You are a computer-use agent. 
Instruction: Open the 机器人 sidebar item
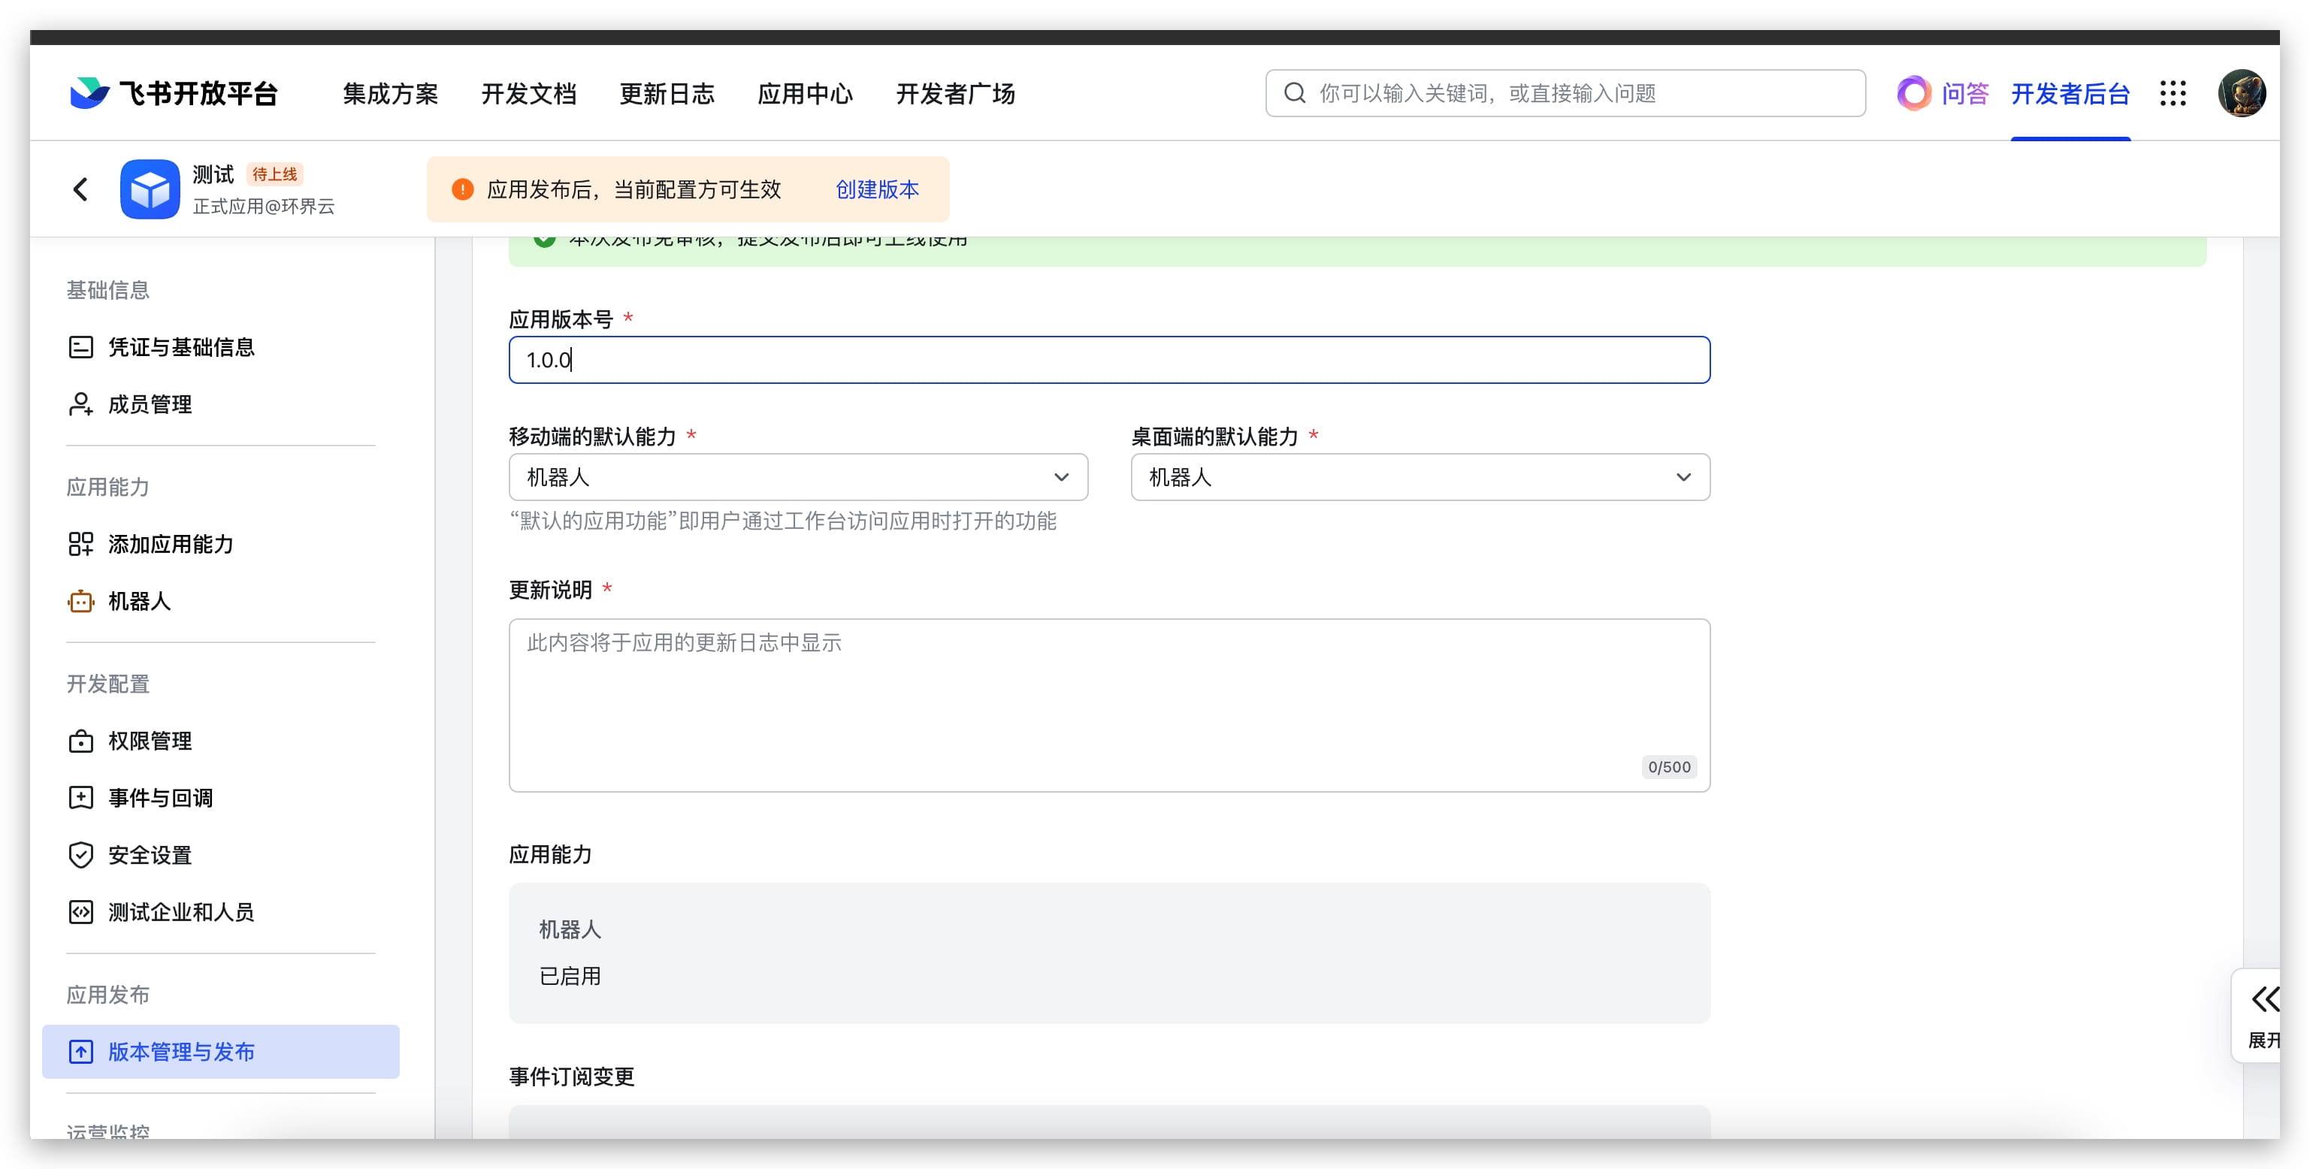click(139, 602)
